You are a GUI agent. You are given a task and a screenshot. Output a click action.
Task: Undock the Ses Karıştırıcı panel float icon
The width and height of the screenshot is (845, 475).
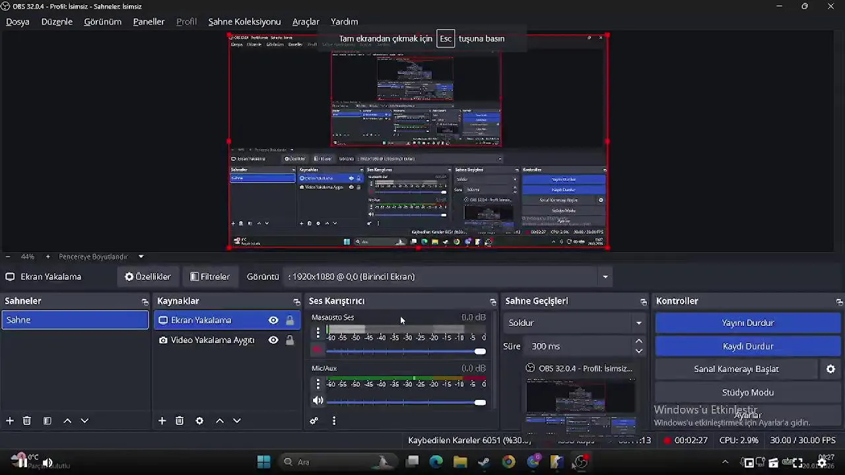[492, 301]
